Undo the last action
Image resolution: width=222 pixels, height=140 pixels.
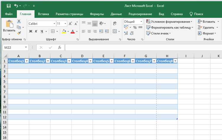16,6
